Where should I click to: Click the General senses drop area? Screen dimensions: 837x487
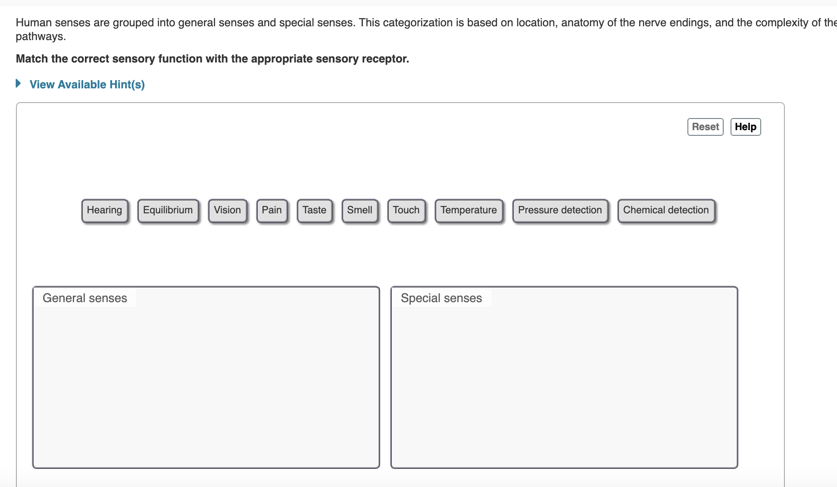click(x=205, y=379)
